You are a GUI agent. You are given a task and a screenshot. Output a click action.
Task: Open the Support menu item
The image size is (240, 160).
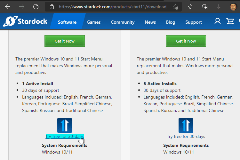(194, 22)
